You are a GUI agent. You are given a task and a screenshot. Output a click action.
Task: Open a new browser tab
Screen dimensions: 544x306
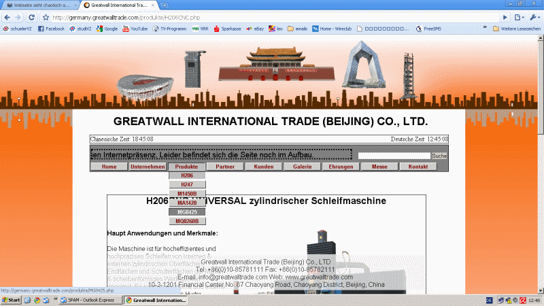point(165,5)
